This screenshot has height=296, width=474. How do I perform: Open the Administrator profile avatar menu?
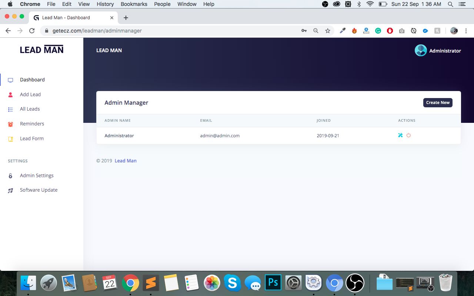click(x=421, y=50)
